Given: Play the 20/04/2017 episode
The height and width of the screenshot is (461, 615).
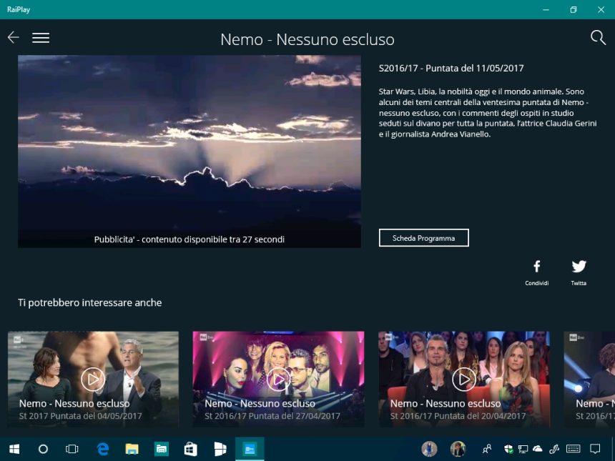Looking at the screenshot, I should [464, 379].
